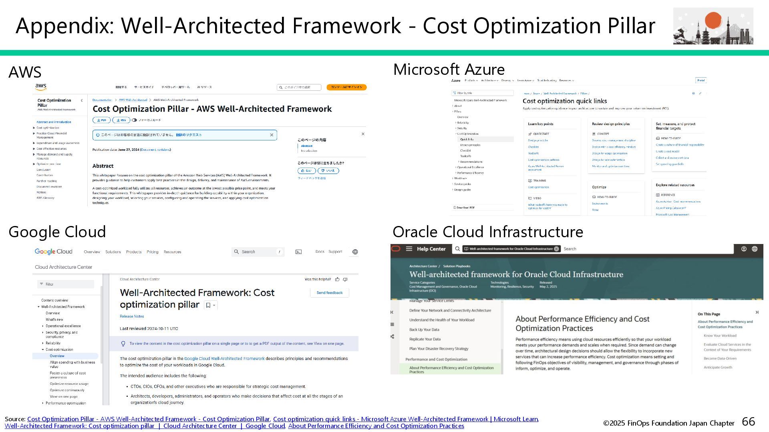The width and height of the screenshot is (769, 432).
Task: Toggle the AWS focus mode switch
Action: (135, 120)
